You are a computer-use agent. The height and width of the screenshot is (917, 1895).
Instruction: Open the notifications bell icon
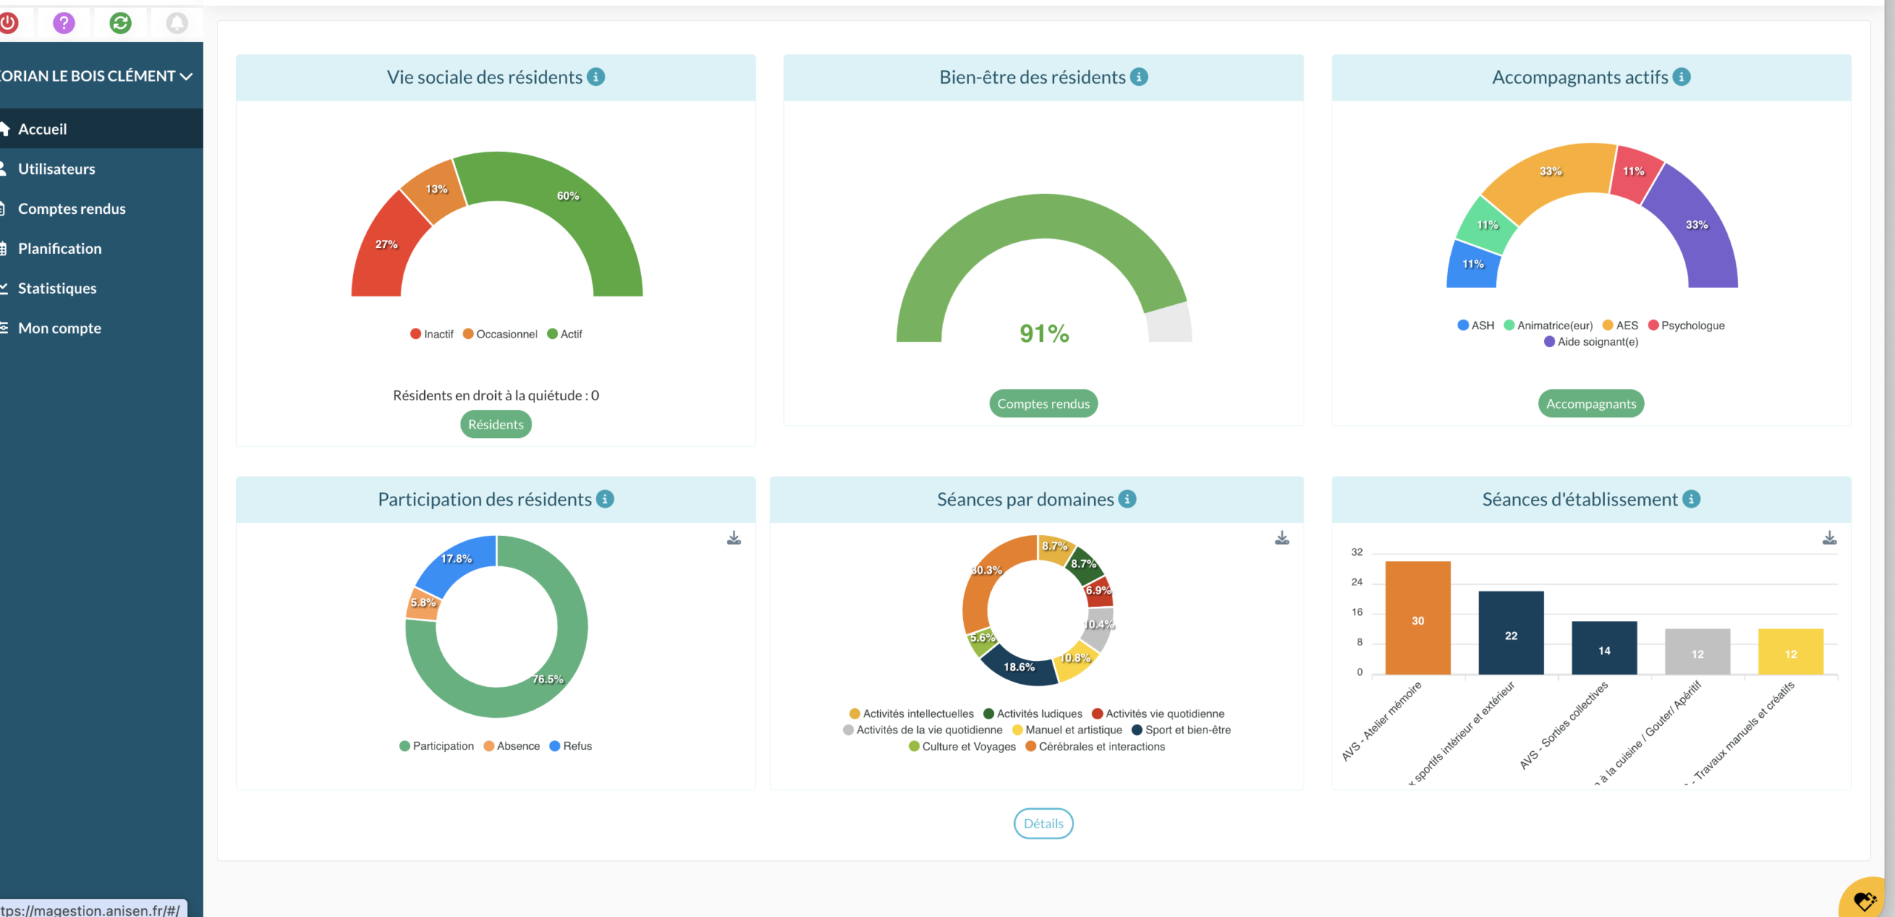pos(177,23)
